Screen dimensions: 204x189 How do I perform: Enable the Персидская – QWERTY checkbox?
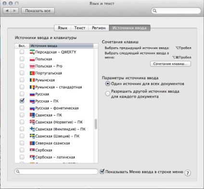tap(22, 52)
